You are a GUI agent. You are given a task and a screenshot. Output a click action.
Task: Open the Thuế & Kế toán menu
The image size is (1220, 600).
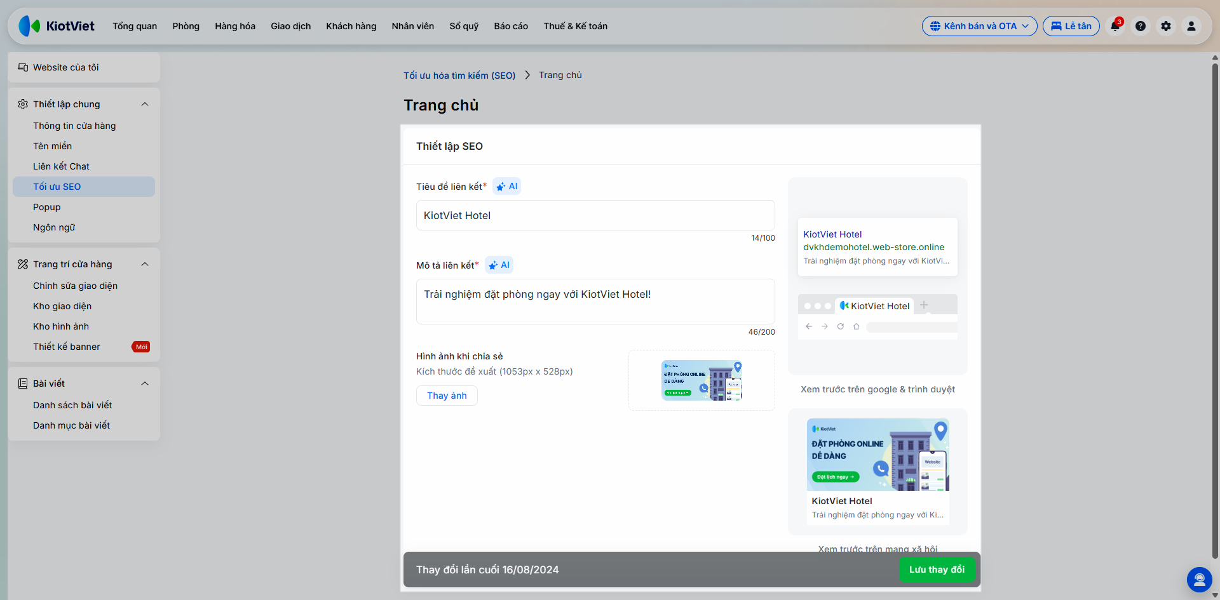click(576, 26)
